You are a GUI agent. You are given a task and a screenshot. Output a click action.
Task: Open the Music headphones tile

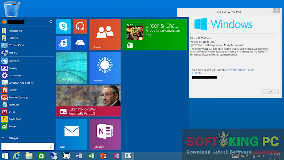(x=80, y=27)
